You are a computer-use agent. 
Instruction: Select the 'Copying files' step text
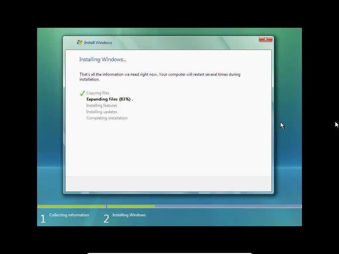(98, 93)
